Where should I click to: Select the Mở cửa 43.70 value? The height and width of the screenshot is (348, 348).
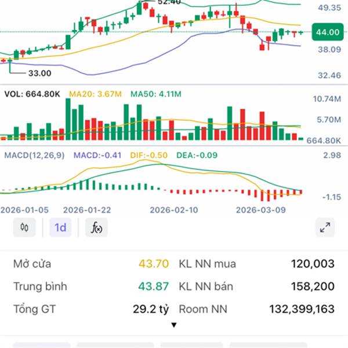[x=154, y=264]
